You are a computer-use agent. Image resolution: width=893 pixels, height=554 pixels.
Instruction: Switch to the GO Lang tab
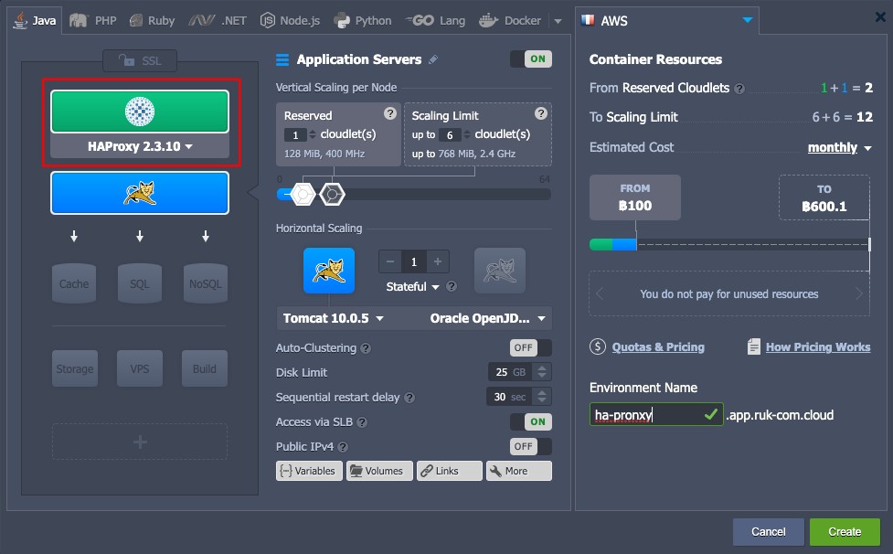[435, 21]
